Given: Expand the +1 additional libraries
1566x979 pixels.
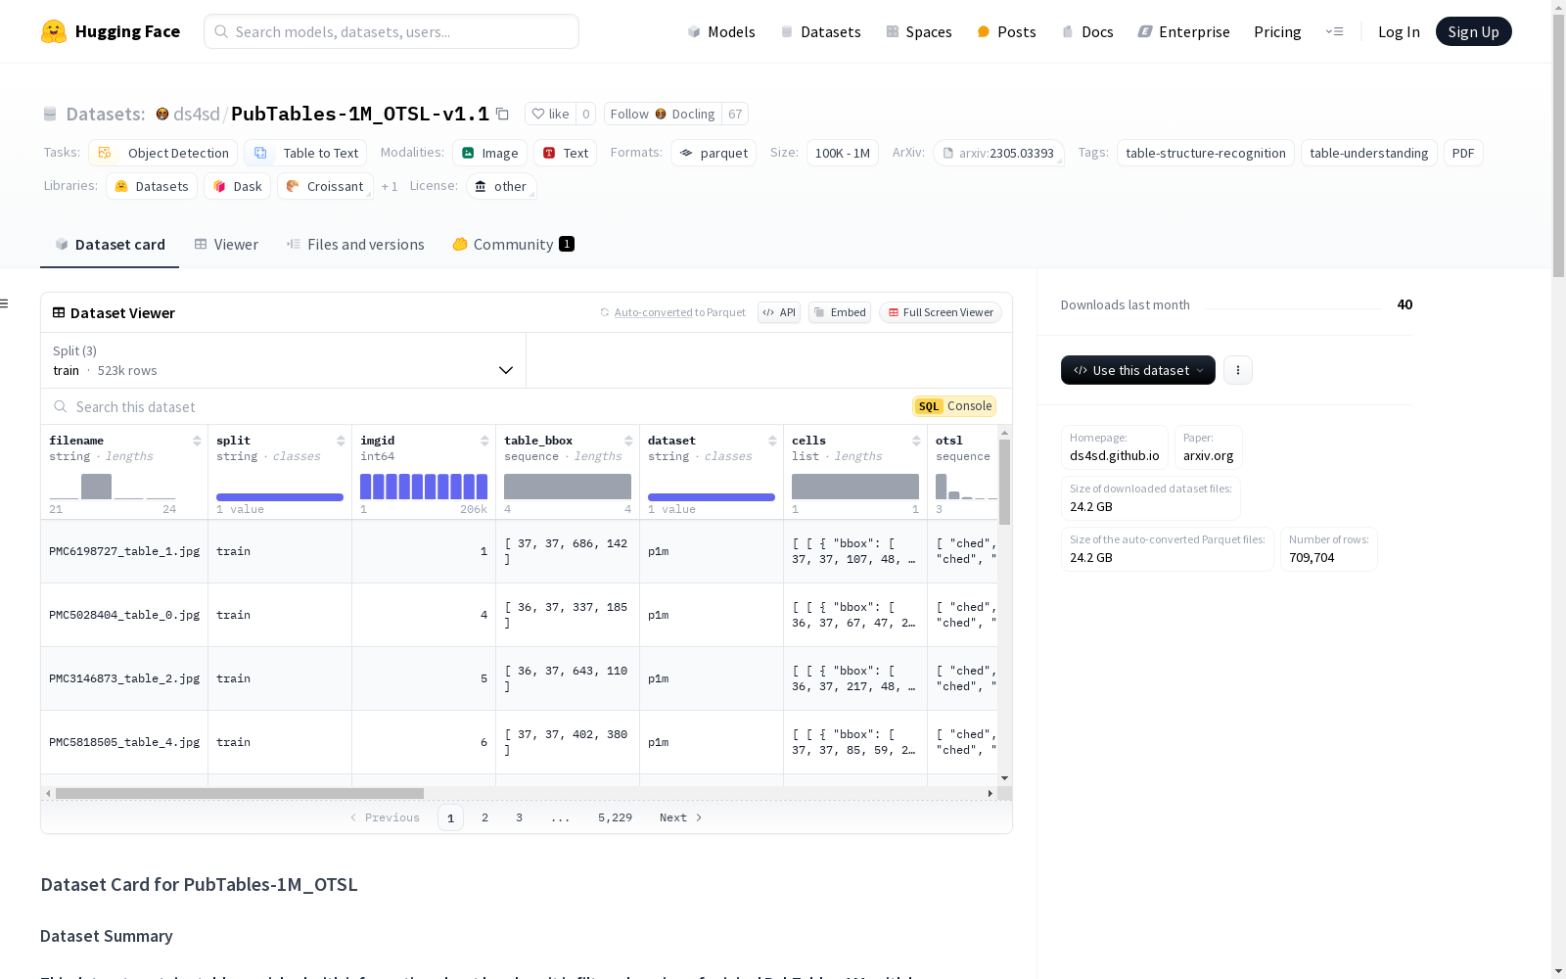Looking at the screenshot, I should pyautogui.click(x=390, y=186).
